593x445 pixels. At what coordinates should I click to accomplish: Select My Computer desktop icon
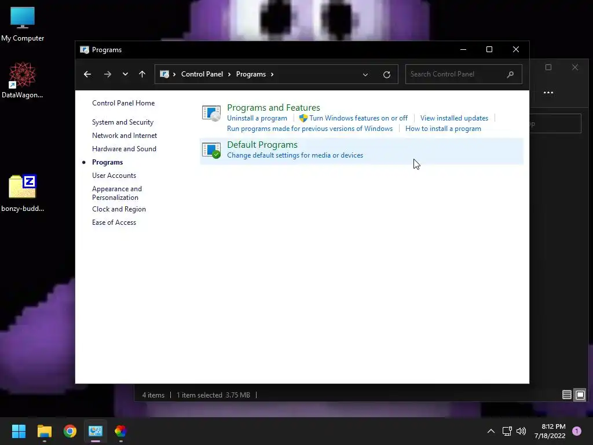23,24
